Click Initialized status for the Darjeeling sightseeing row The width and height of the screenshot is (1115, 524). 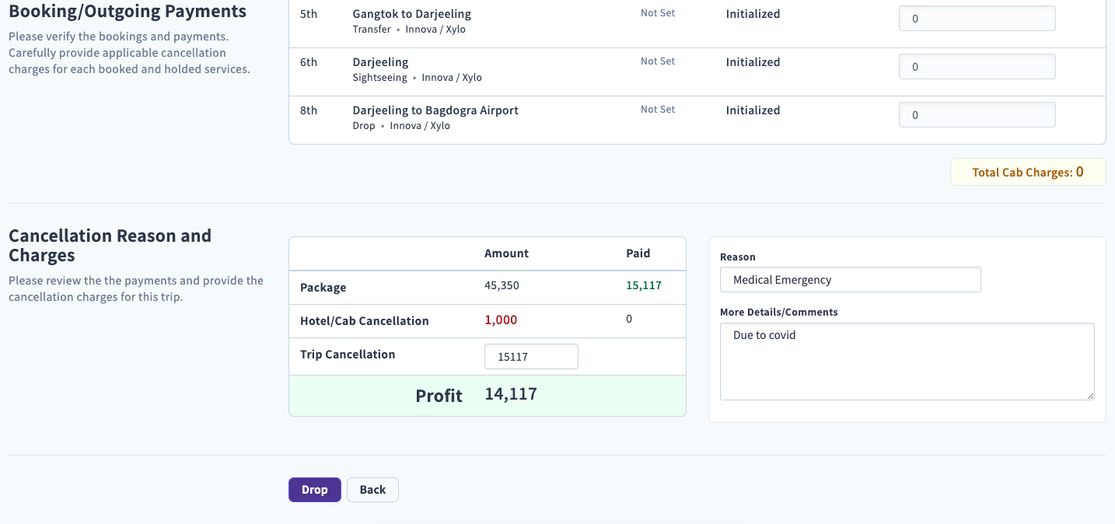click(x=753, y=61)
